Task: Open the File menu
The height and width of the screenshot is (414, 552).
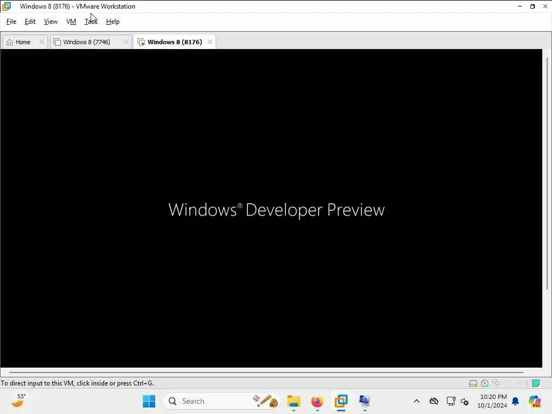Action: 11,22
